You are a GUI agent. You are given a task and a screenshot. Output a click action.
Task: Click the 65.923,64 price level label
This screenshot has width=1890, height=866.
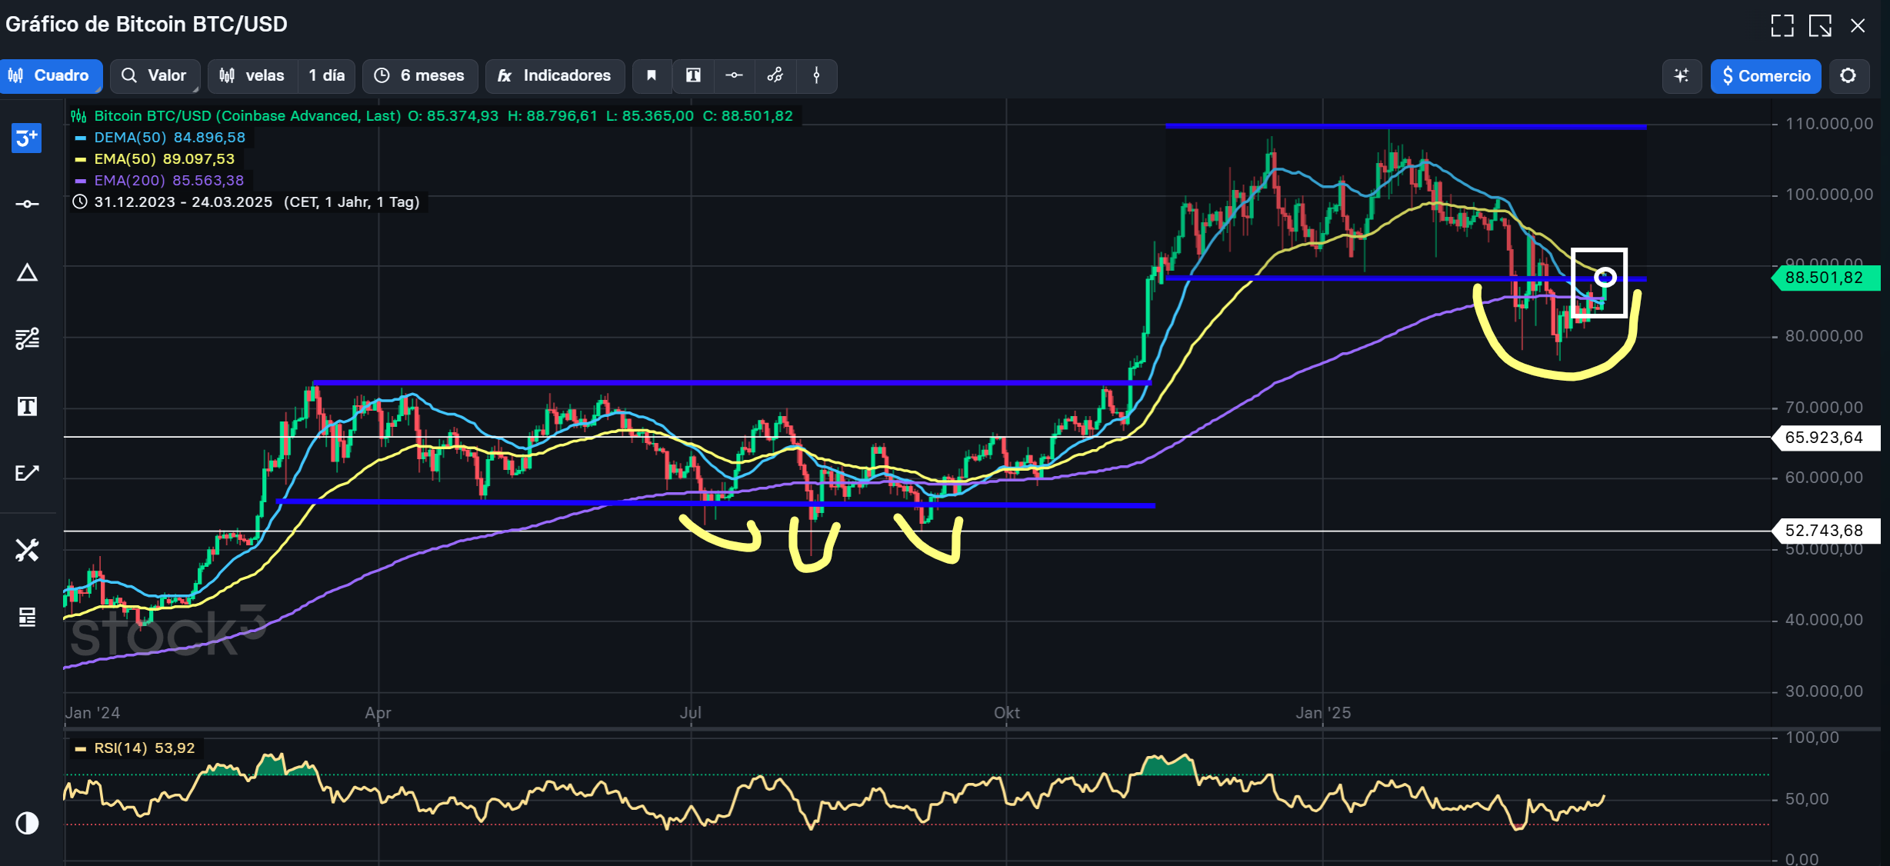[1824, 438]
